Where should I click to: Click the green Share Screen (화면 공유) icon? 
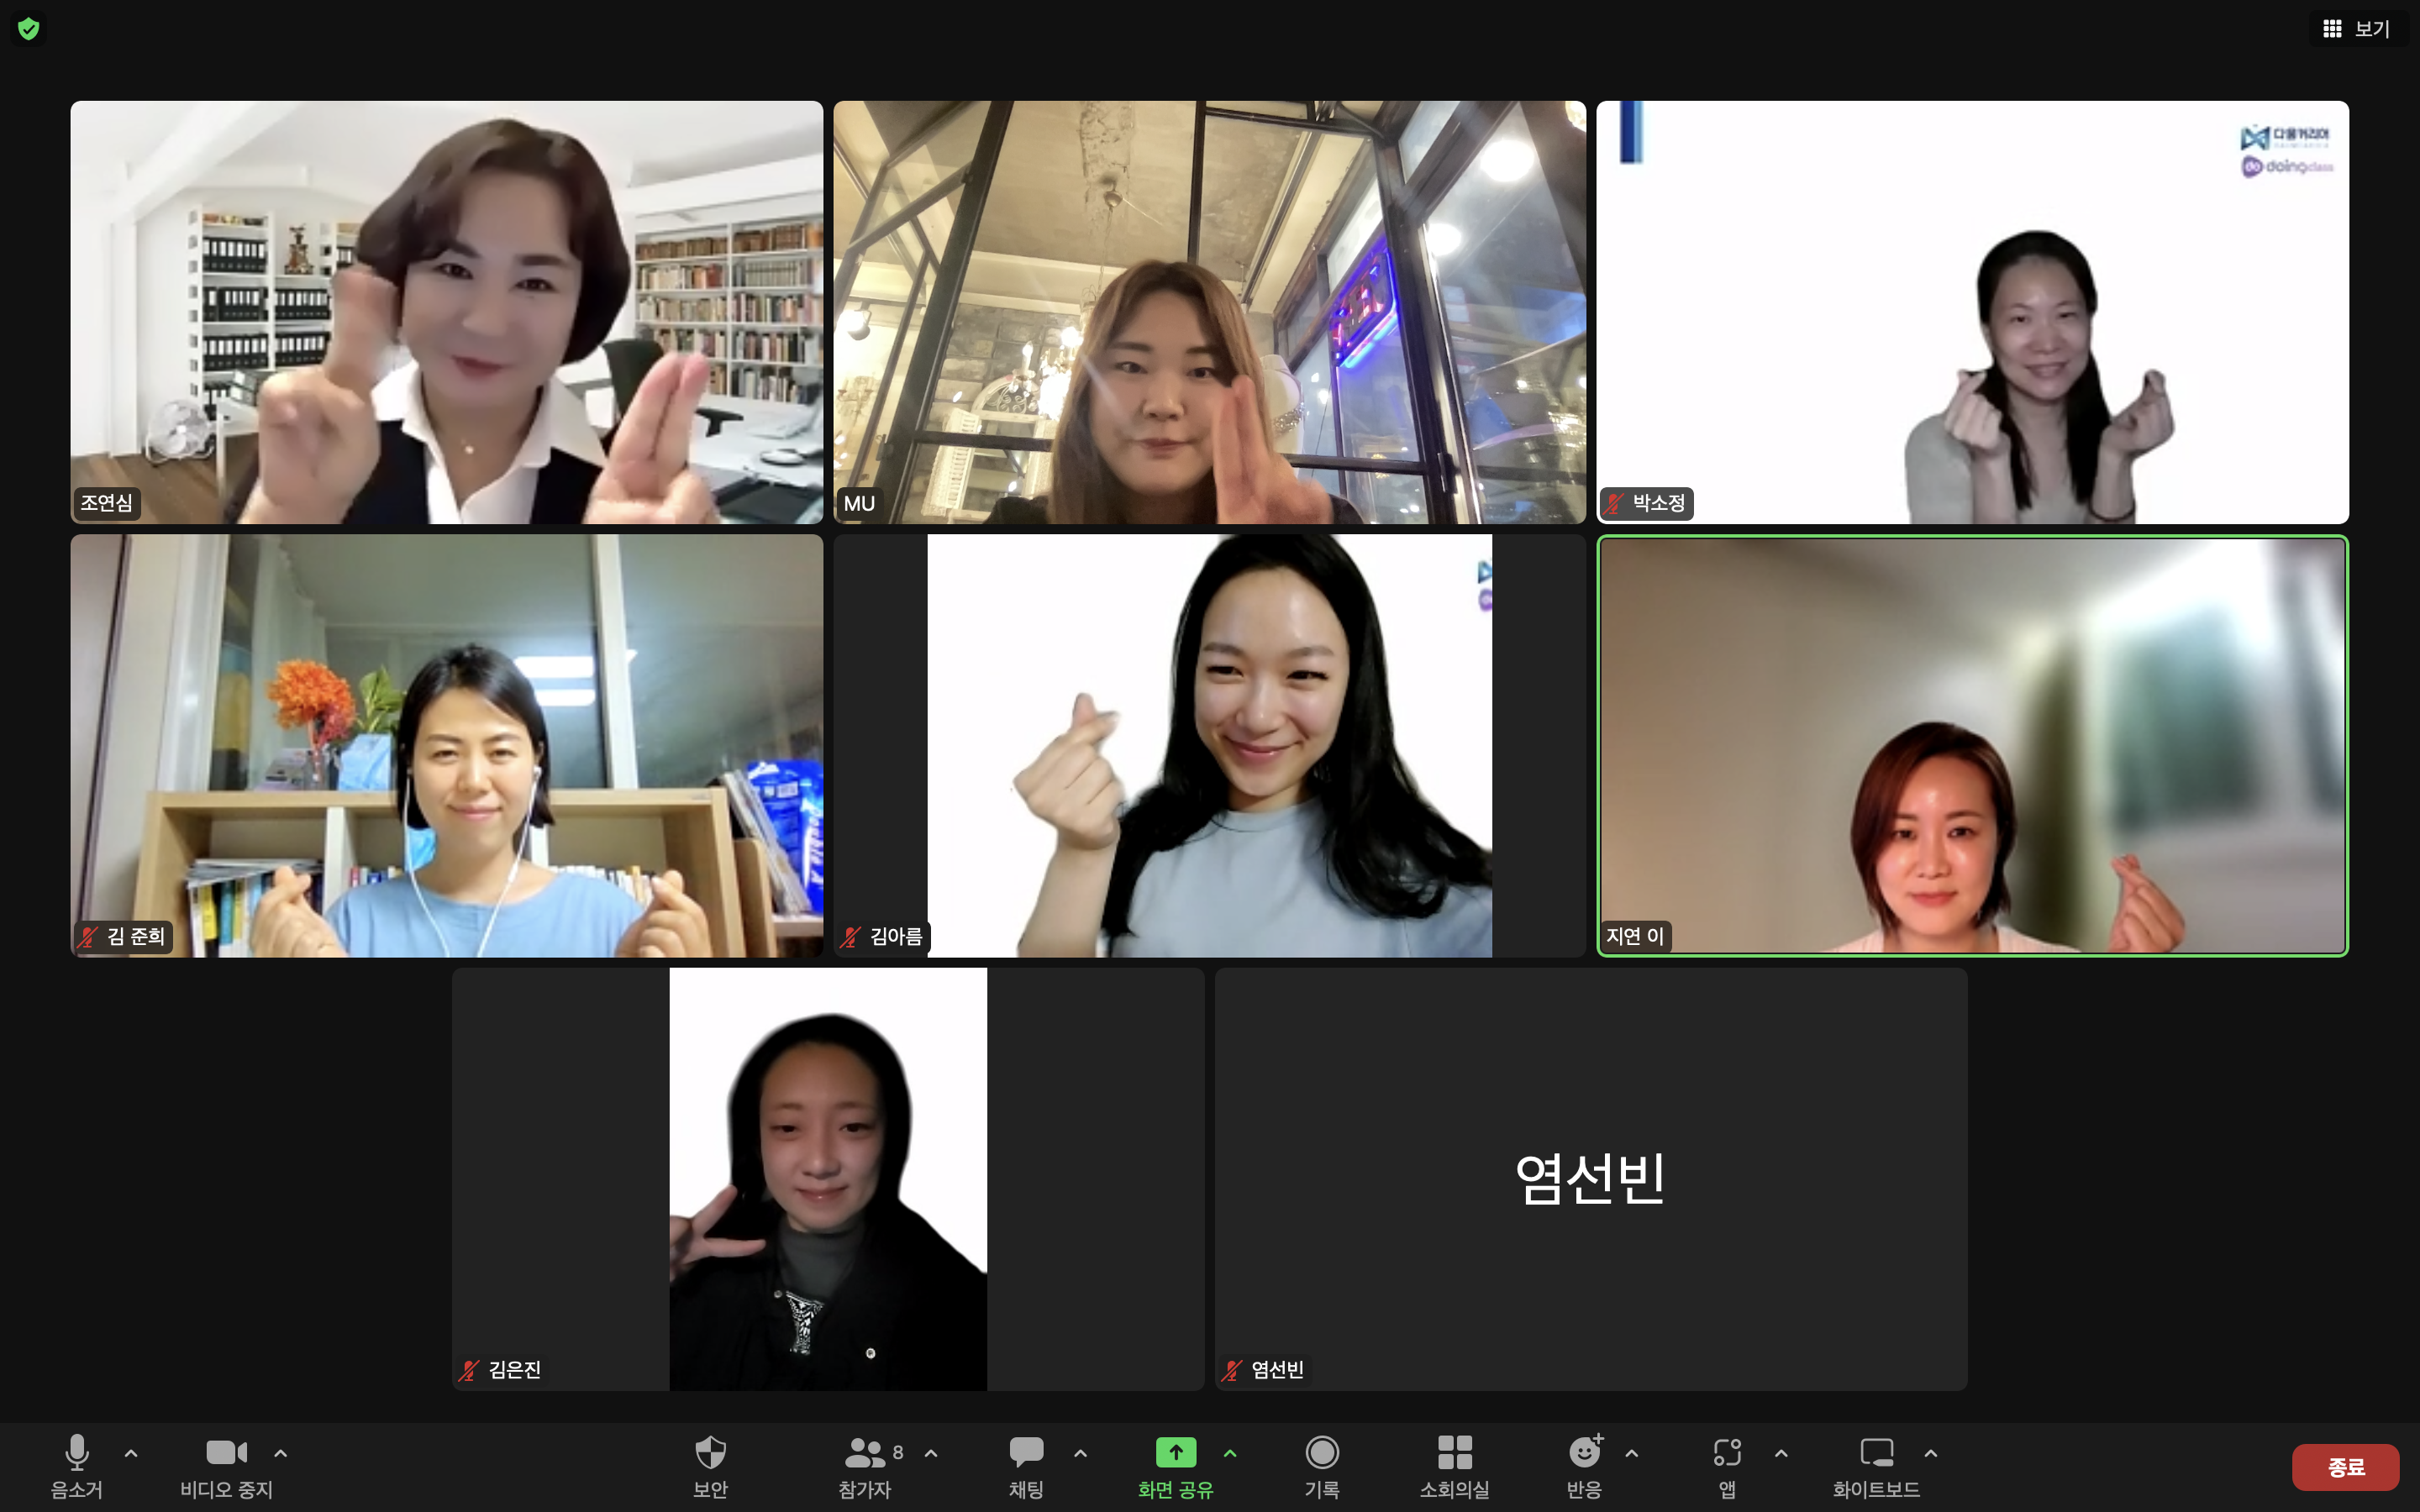(x=1175, y=1452)
